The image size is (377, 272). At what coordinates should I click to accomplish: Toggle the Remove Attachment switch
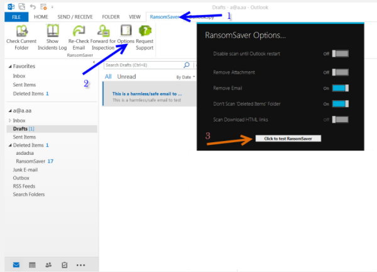(x=340, y=72)
